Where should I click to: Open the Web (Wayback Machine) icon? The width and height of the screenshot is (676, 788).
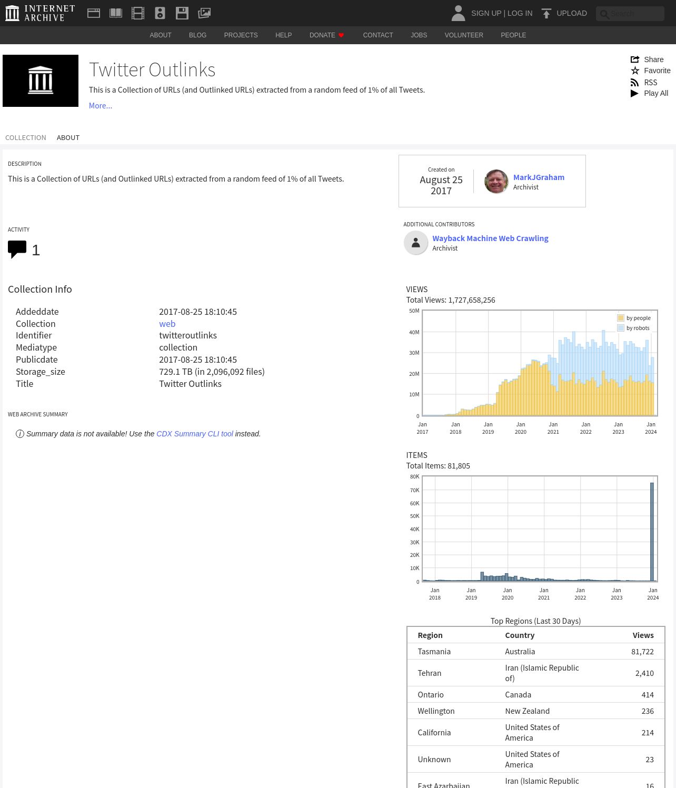[94, 13]
